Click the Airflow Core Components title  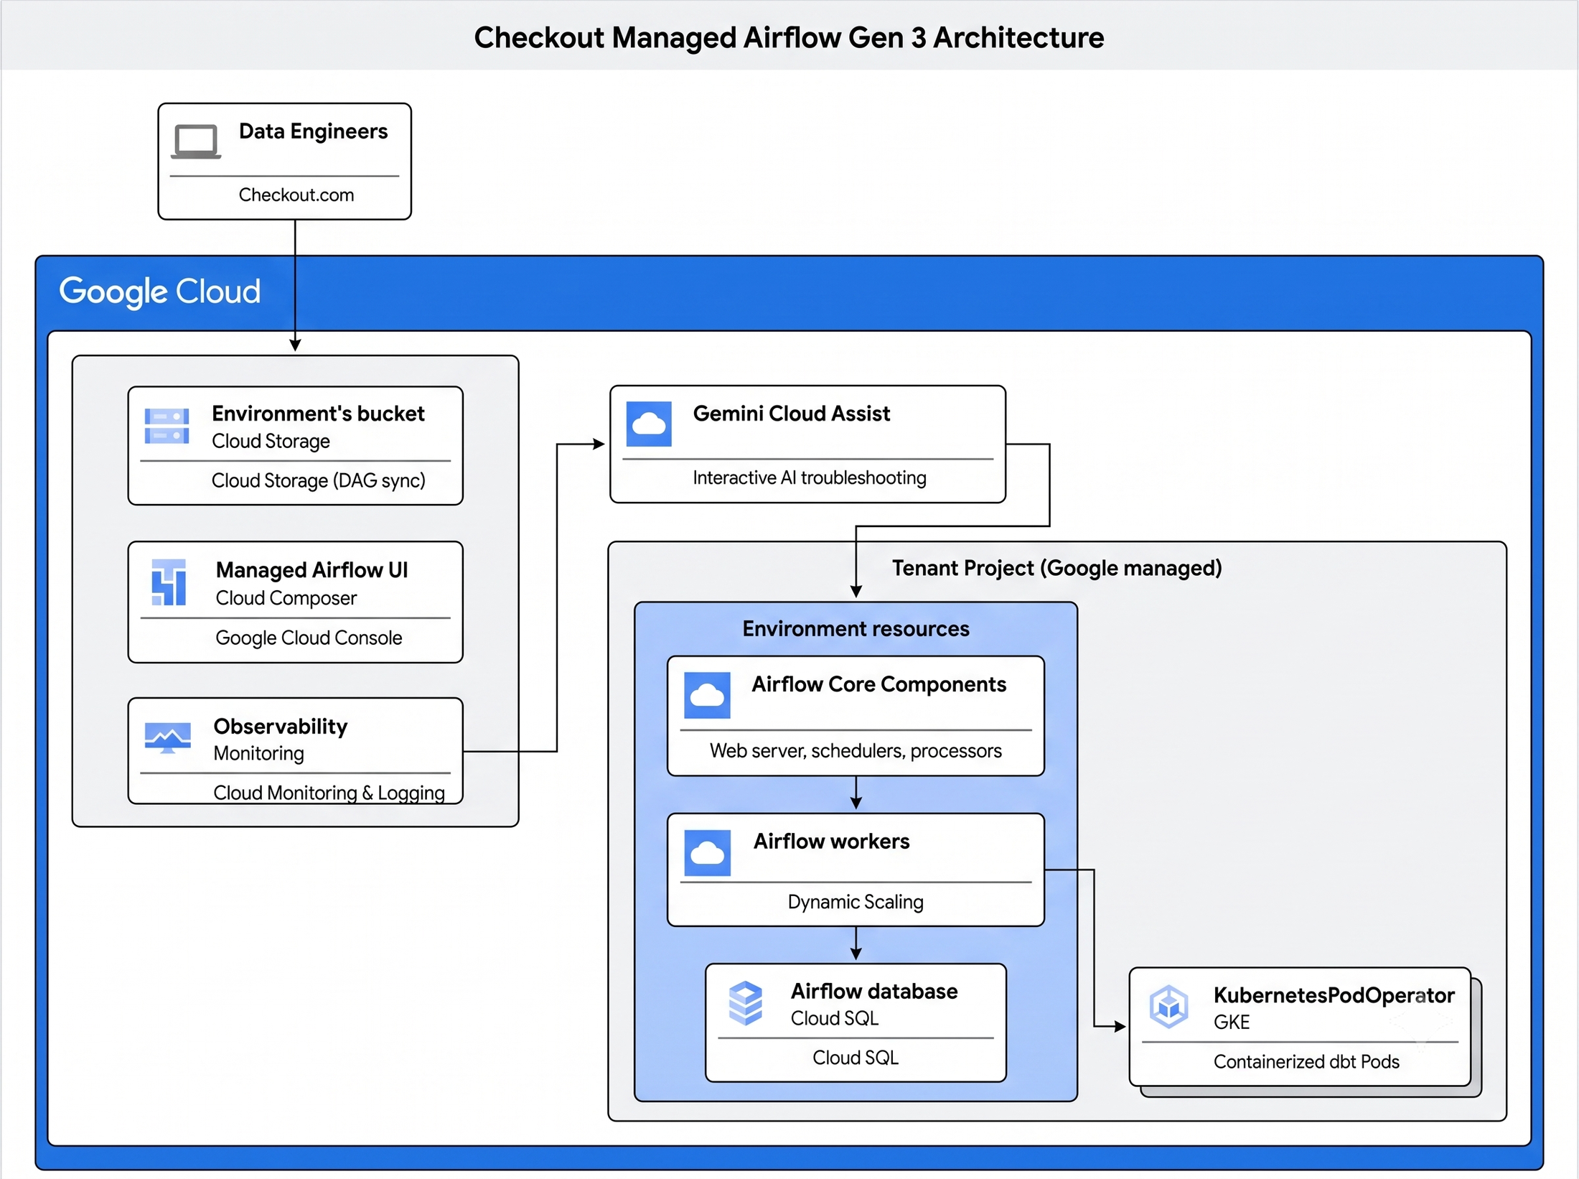(878, 684)
